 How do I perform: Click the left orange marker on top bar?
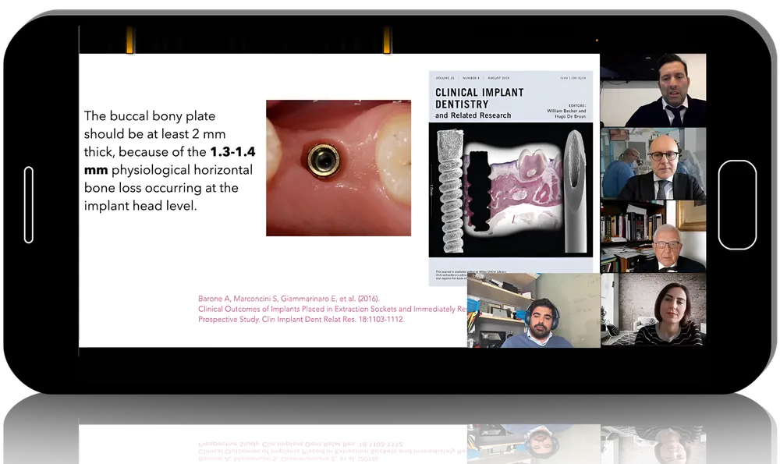click(x=129, y=40)
